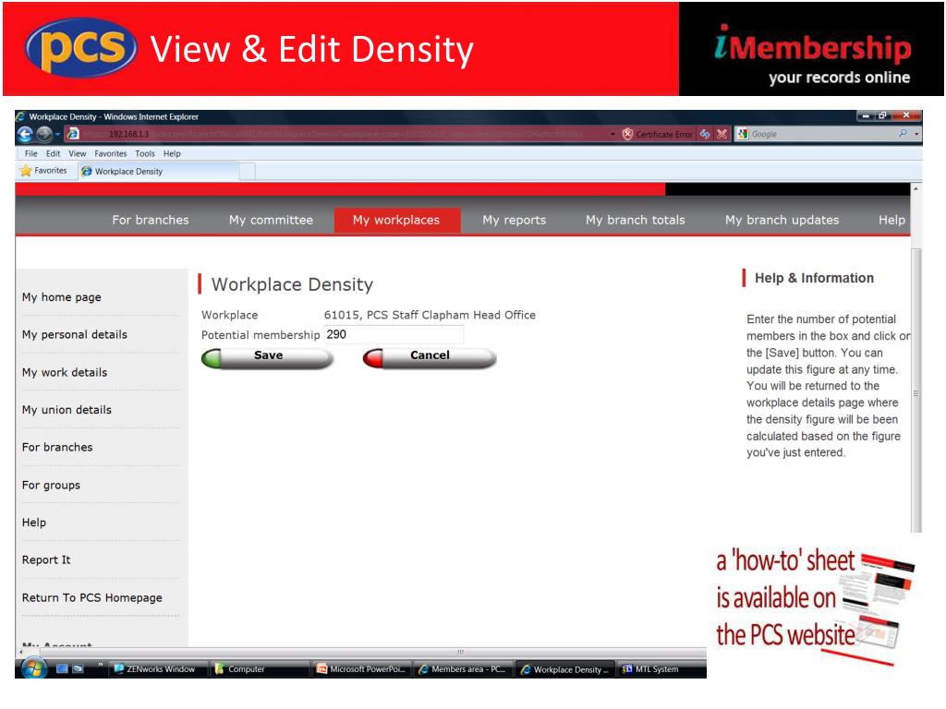
Task: Click the Favorites star icon
Action: 26,171
